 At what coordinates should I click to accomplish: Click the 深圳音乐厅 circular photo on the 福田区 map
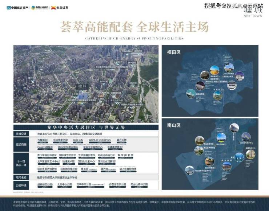pyautogui.click(x=214, y=70)
